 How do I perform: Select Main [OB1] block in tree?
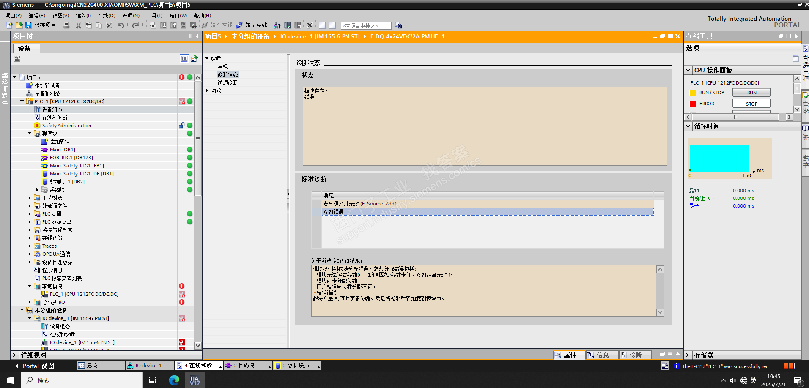[x=62, y=150]
